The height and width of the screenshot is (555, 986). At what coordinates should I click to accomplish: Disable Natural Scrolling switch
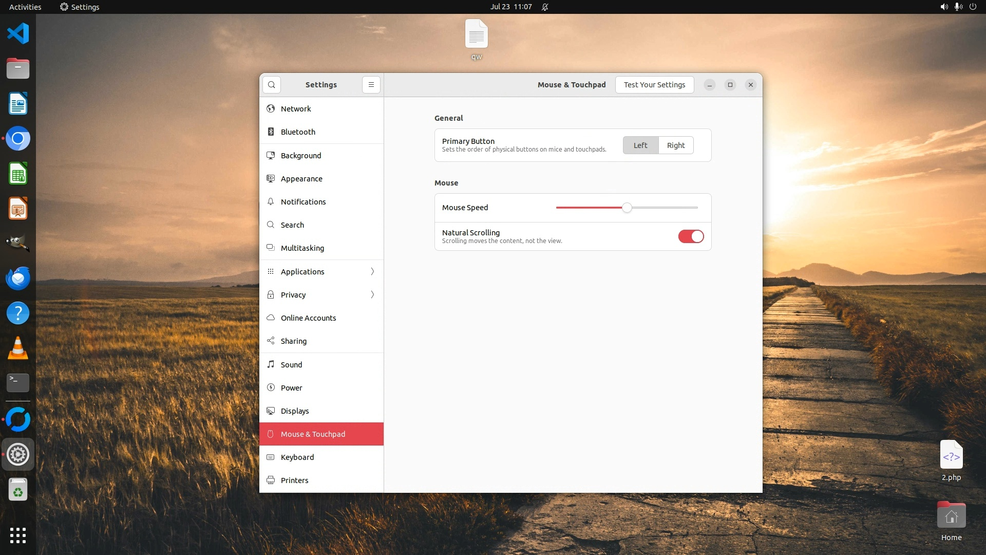(x=691, y=236)
